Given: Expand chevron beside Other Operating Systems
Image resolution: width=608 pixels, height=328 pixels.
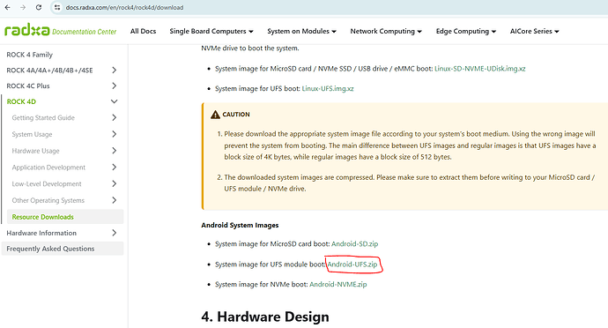Looking at the screenshot, I should (x=114, y=200).
